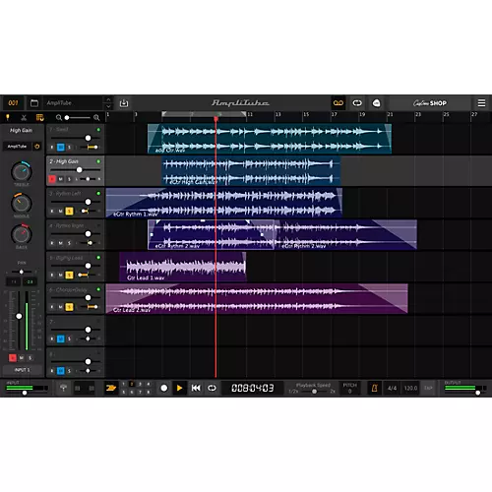492x492 pixels.
Task: Solo the channel strip with S
Action: pyautogui.click(x=30, y=358)
